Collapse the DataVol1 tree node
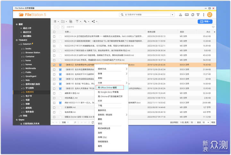 19,44
